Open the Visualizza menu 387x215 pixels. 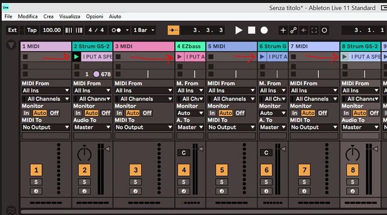(x=70, y=16)
